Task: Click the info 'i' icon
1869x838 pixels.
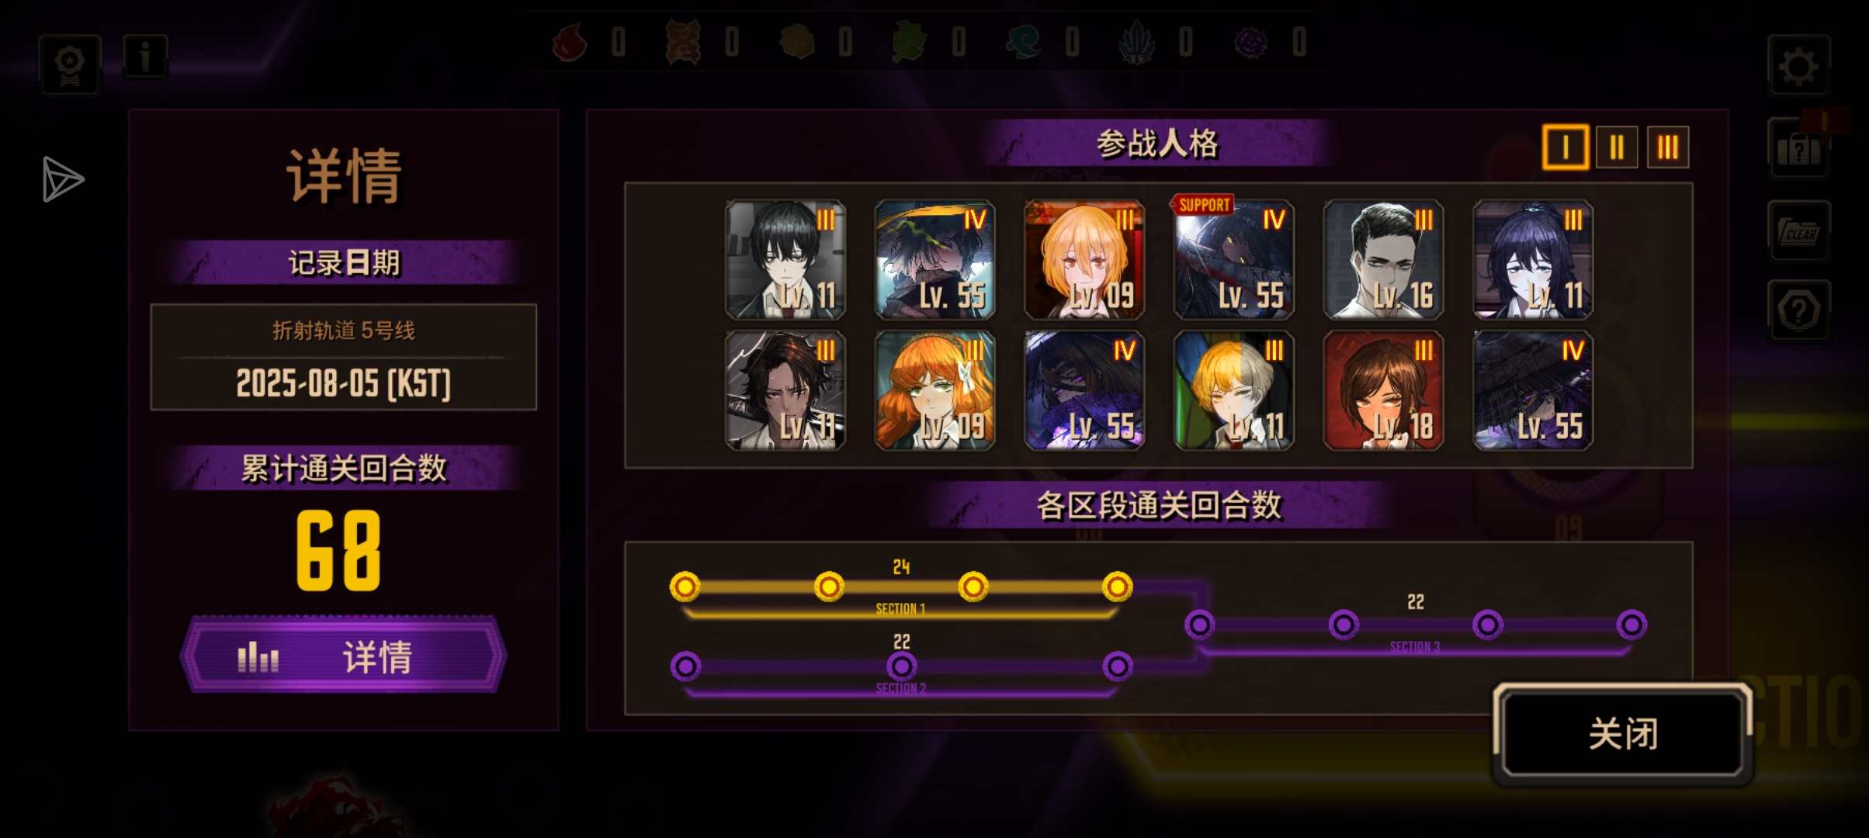Action: (145, 57)
